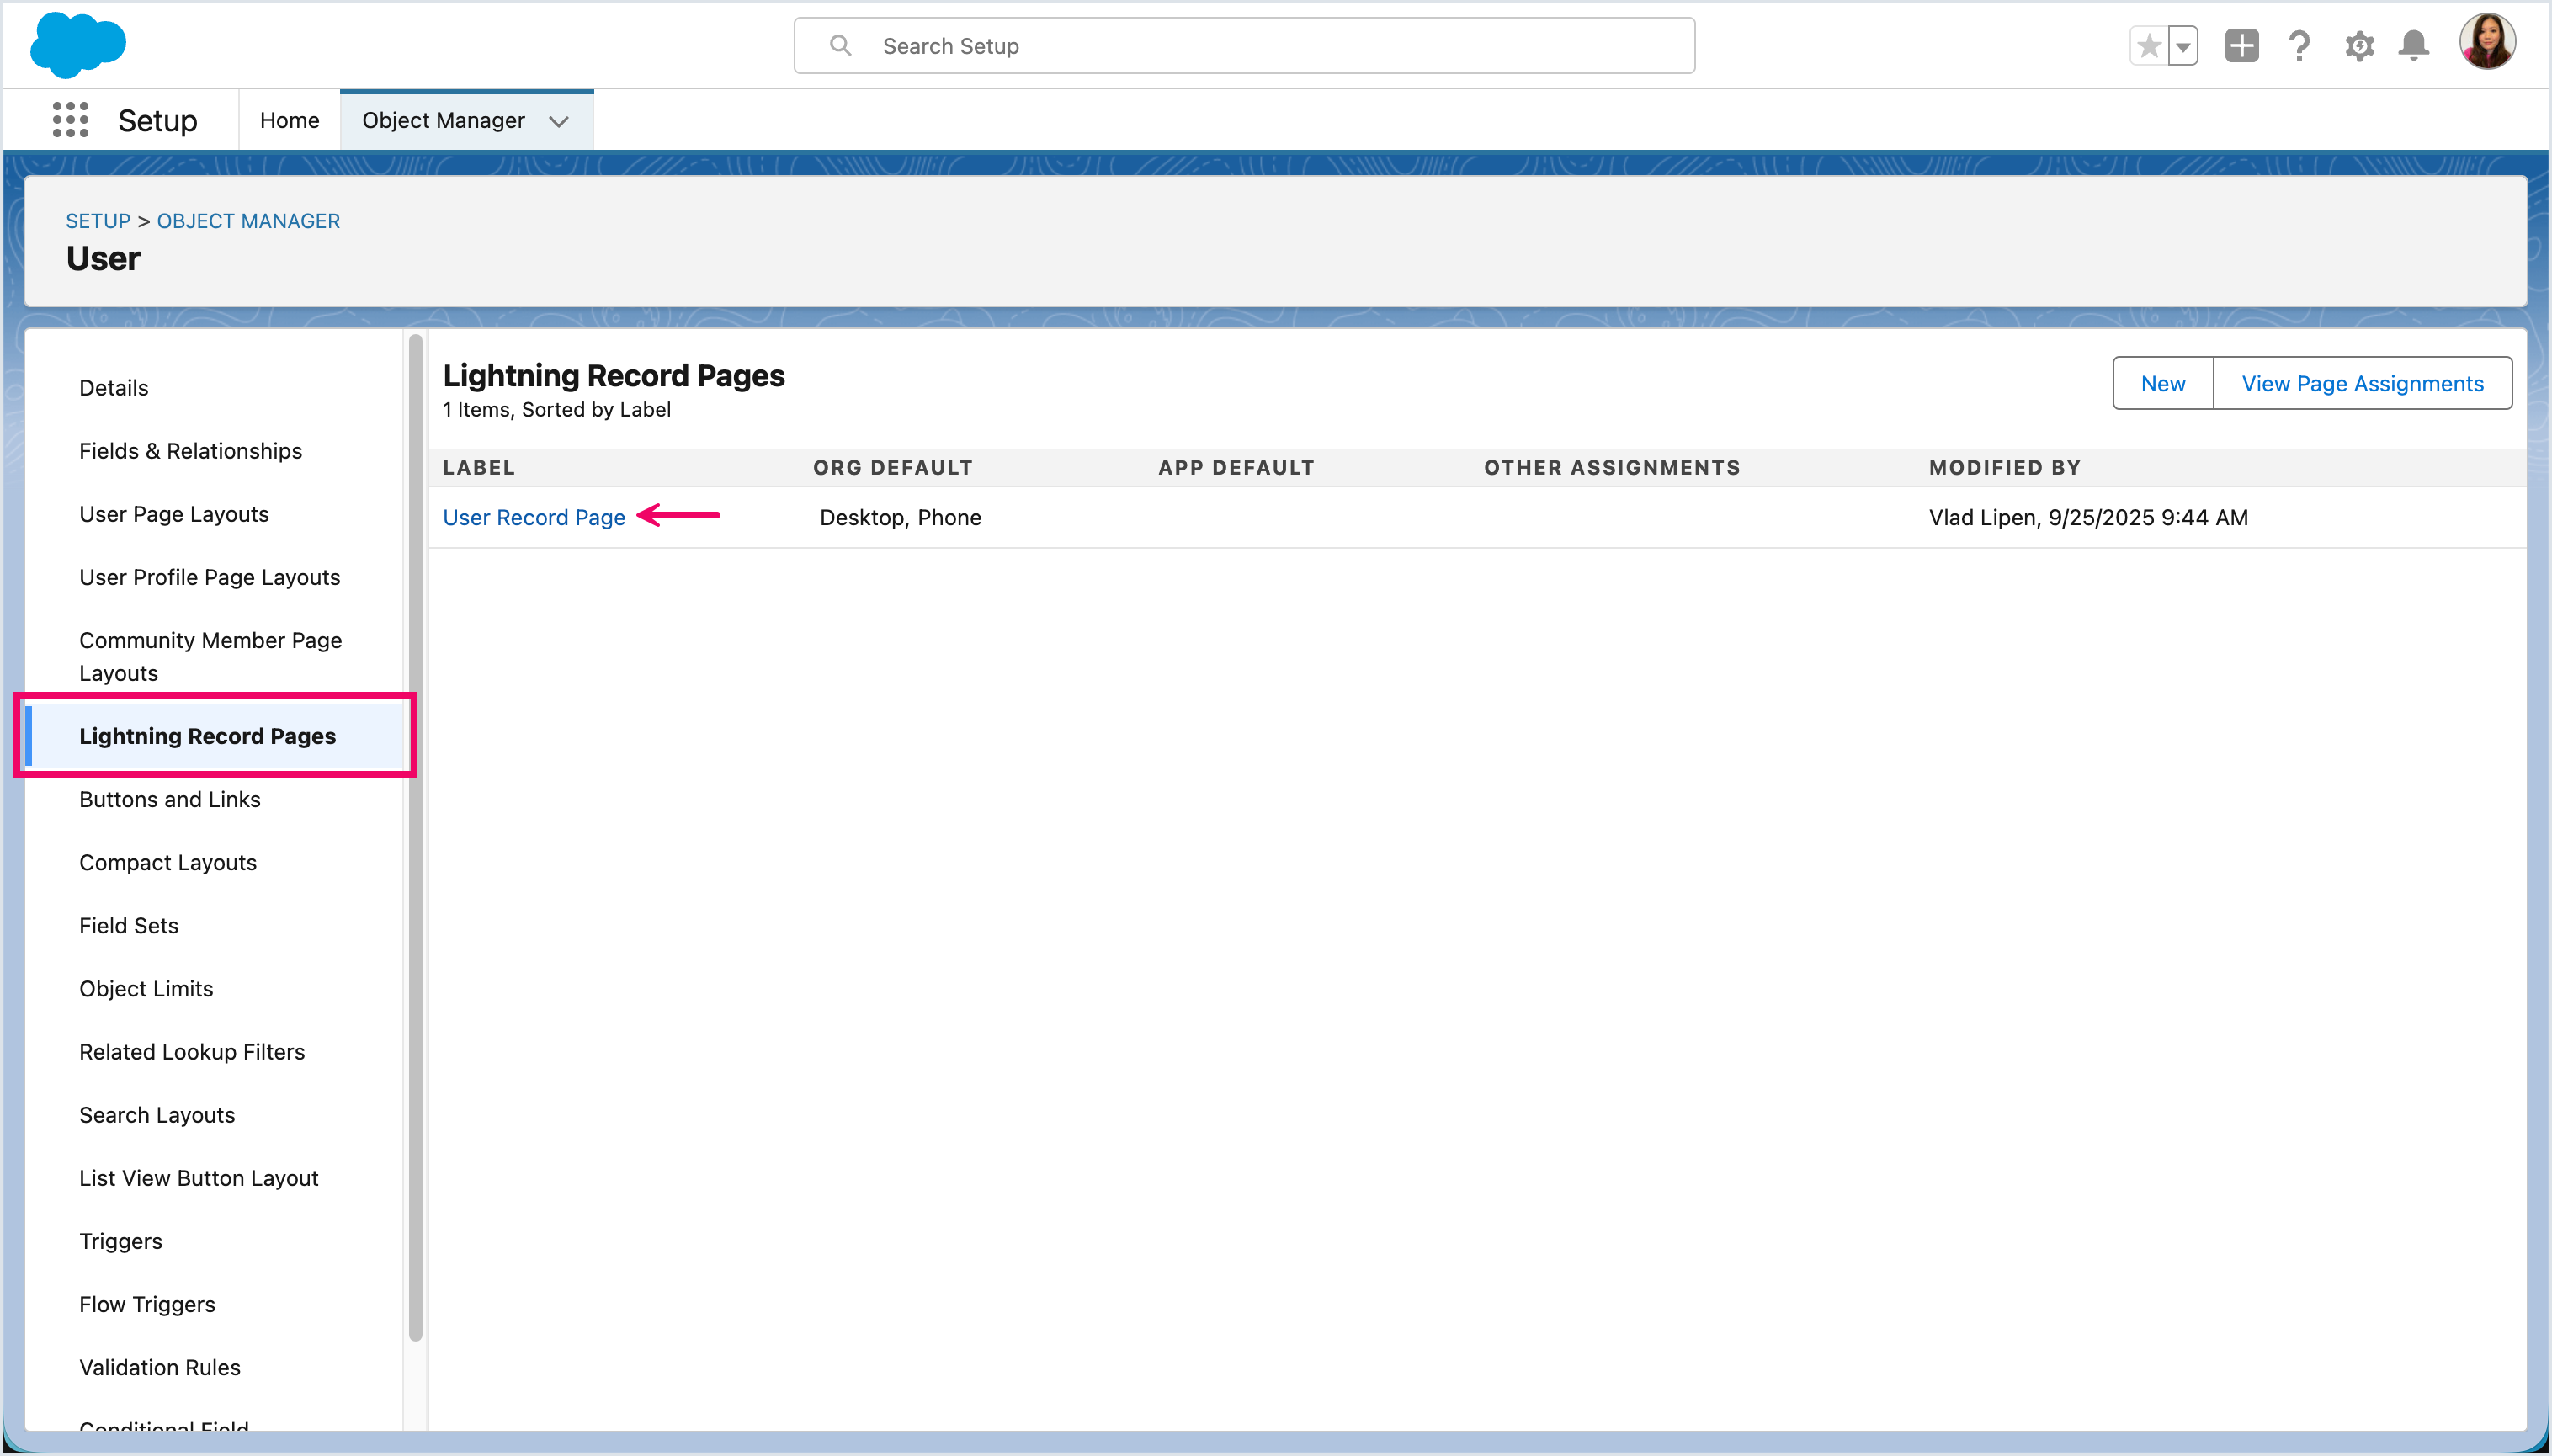Open the global actions plus icon
Viewport: 2552px width, 1456px height.
2241,46
